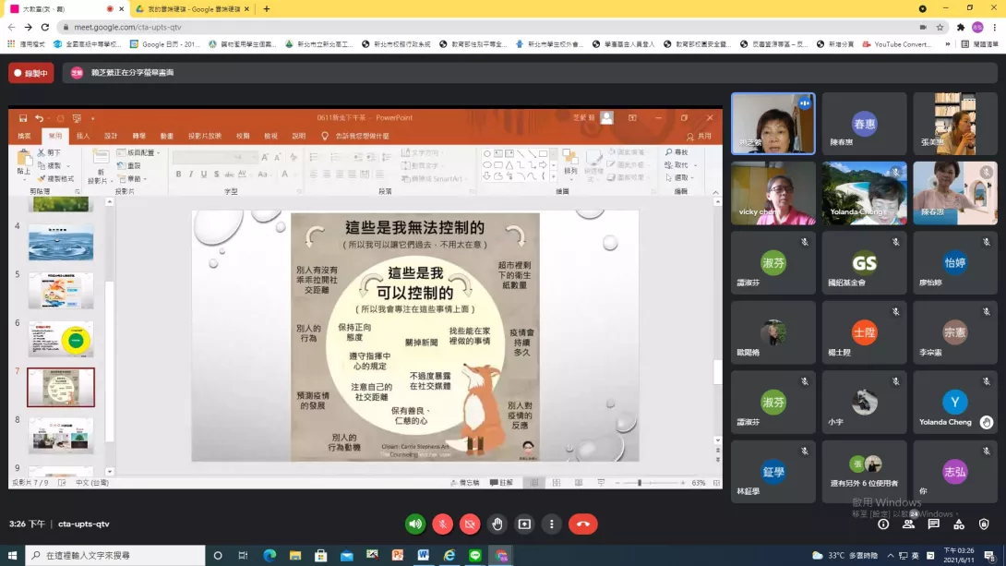Image resolution: width=1006 pixels, height=566 pixels.
Task: Click the zoom out minus button
Action: point(617,483)
